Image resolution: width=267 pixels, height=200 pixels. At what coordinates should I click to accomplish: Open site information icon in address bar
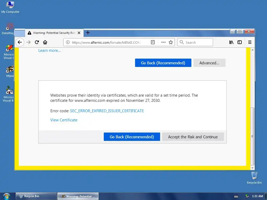point(68,42)
